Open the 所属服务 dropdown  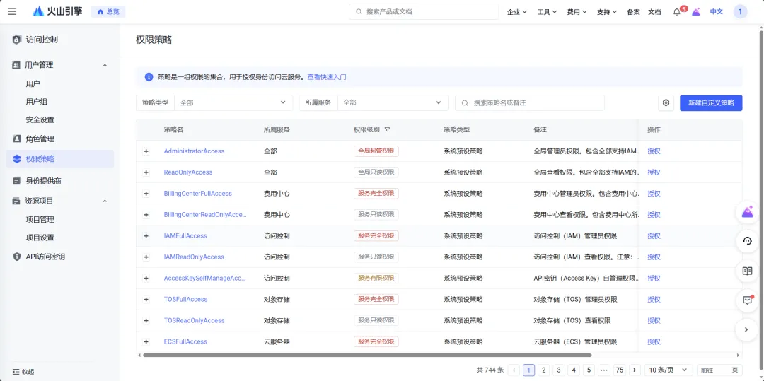coord(393,102)
